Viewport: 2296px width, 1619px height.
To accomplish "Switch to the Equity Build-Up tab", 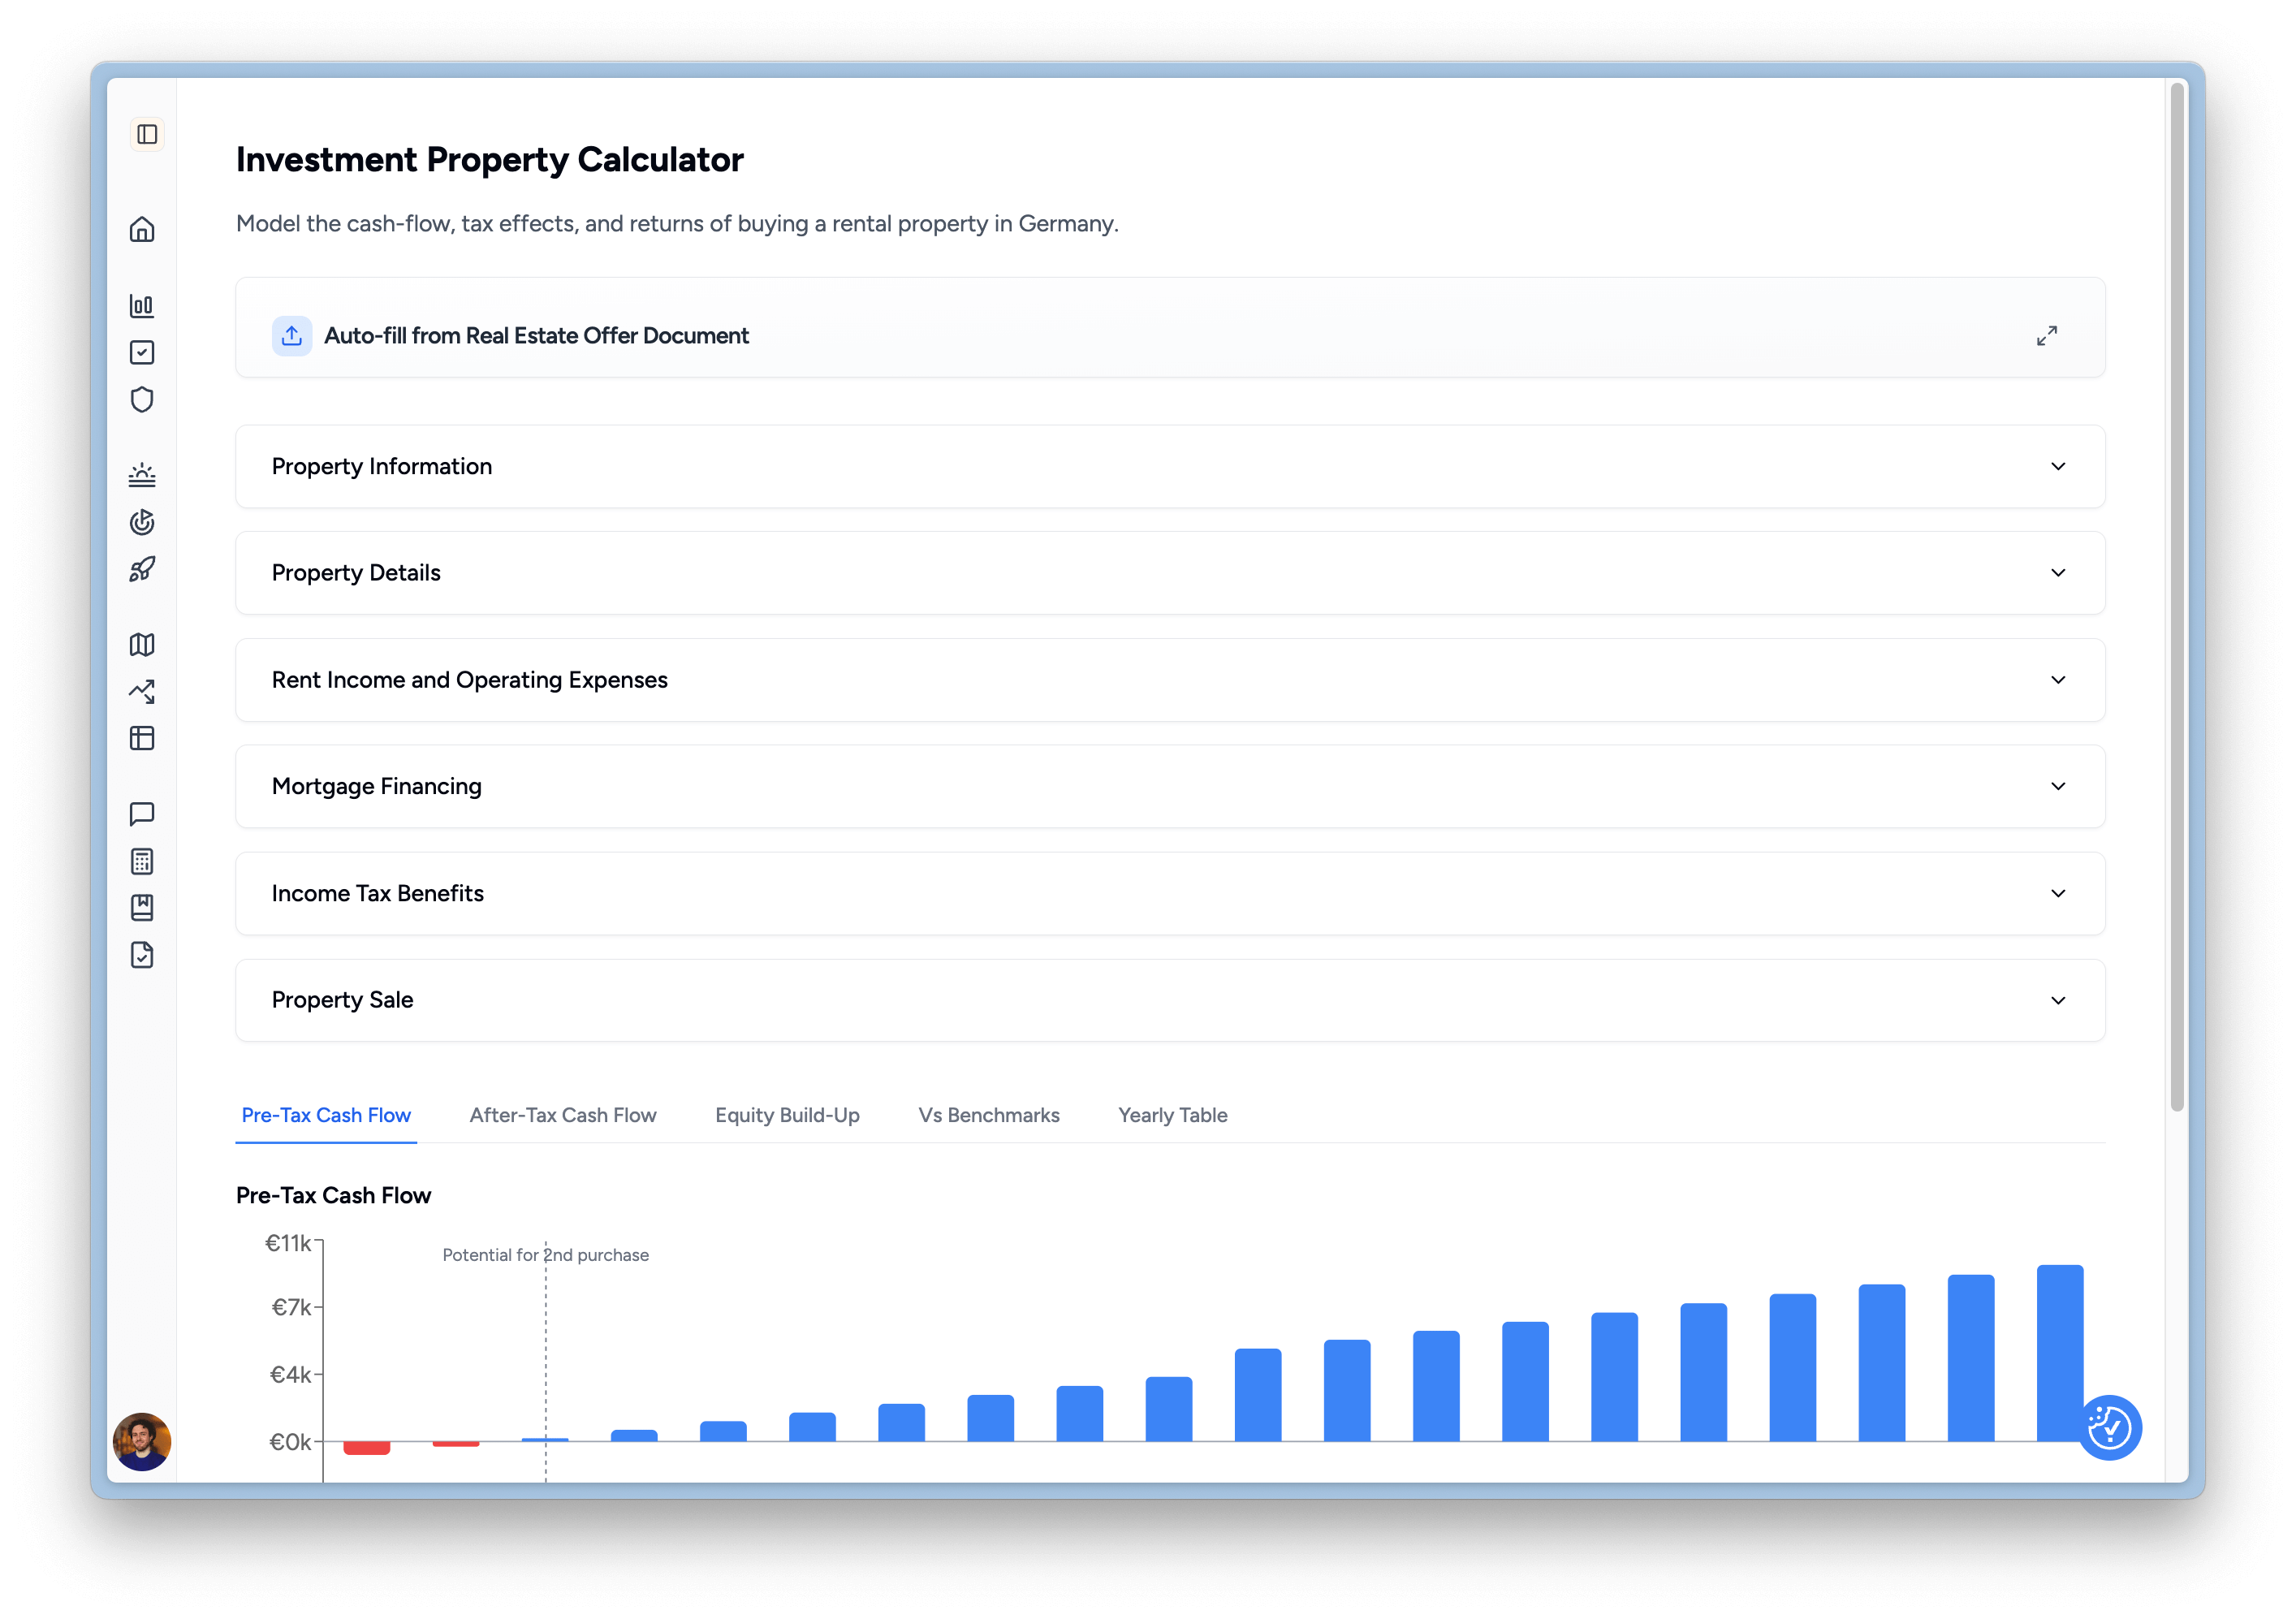I will click(787, 1115).
